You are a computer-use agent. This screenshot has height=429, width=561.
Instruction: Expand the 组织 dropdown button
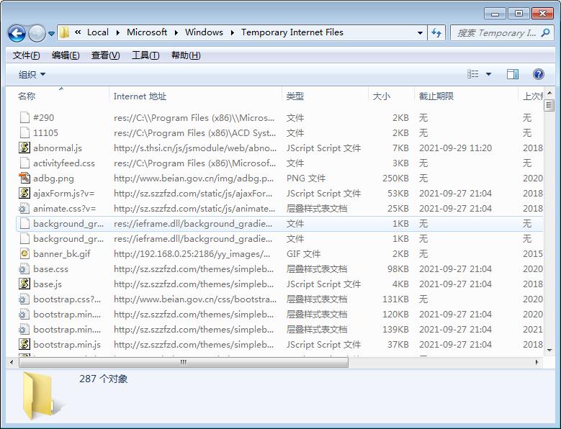[x=32, y=74]
